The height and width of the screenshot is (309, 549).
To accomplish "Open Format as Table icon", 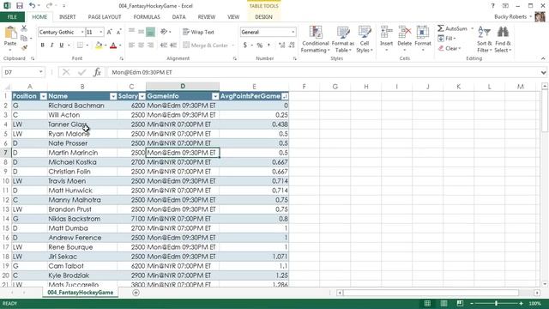I will pyautogui.click(x=343, y=33).
